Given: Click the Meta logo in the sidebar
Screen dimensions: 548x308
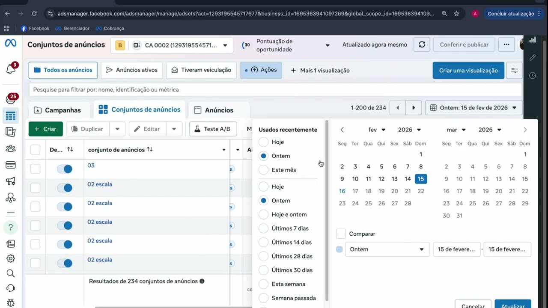Looking at the screenshot, I should pos(11,43).
